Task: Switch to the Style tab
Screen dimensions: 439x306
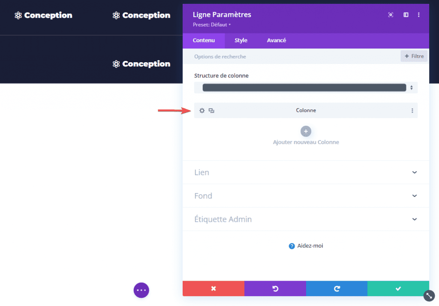Action: point(241,40)
